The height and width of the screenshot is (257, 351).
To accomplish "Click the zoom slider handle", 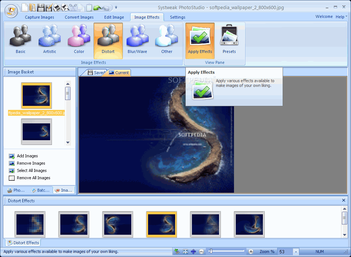I will coord(211,252).
